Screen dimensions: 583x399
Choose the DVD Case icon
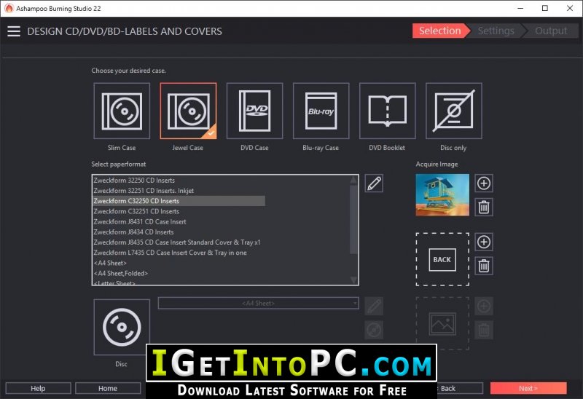[x=254, y=111]
